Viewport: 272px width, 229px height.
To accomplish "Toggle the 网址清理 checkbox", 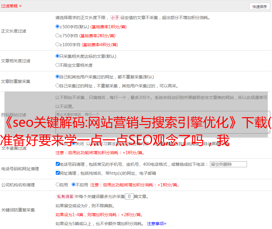I will coord(58,173).
